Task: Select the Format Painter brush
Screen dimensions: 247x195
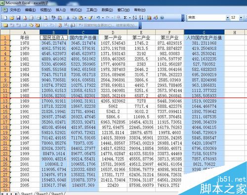Action: click(x=90, y=18)
